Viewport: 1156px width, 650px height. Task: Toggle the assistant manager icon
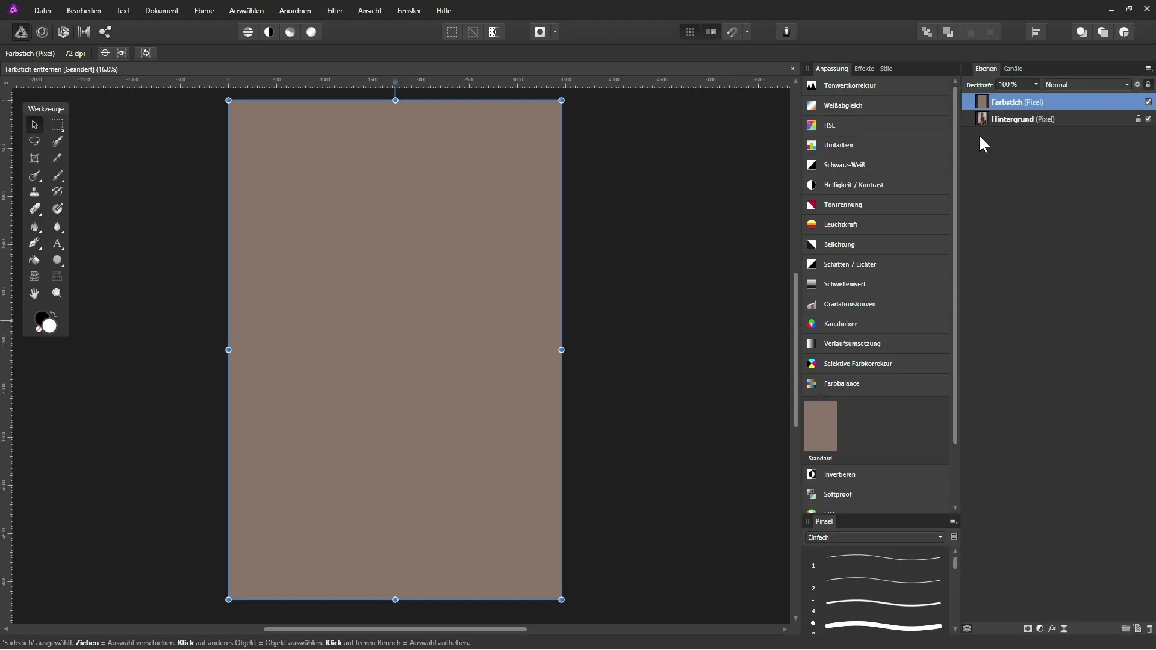click(786, 32)
